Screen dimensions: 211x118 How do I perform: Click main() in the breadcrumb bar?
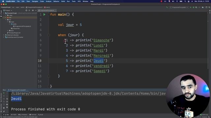click(47, 7)
